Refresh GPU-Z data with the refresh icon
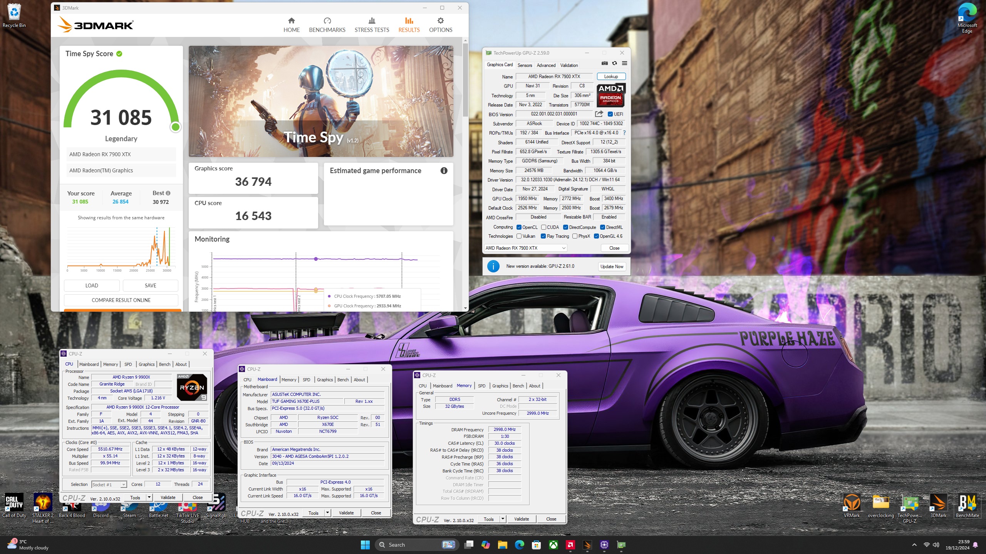The image size is (986, 554). tap(614, 63)
